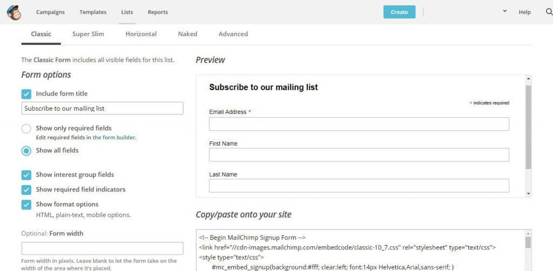553x271 pixels.
Task: Open the Advanced tab
Action: 233,34
